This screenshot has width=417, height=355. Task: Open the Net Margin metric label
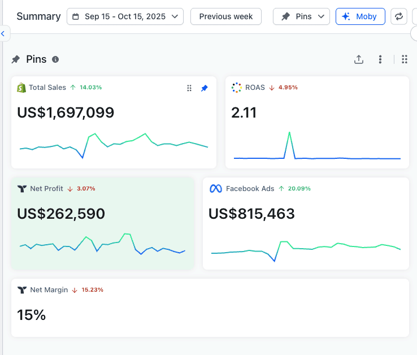[x=49, y=290]
